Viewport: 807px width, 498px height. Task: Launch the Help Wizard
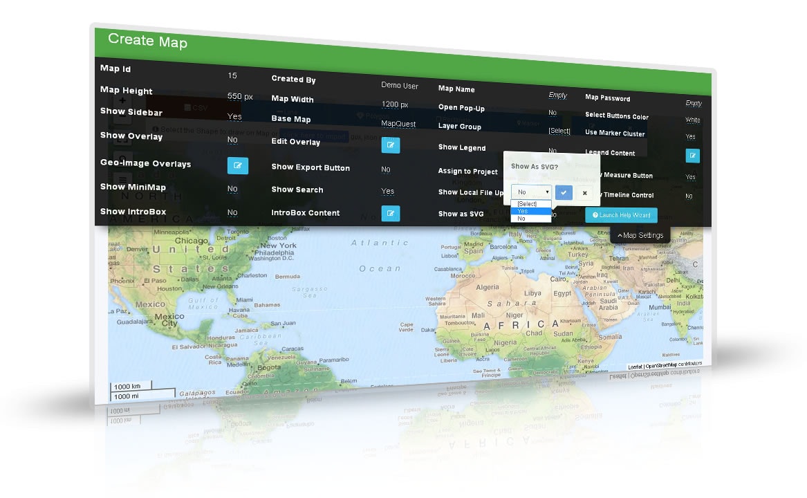click(x=622, y=215)
